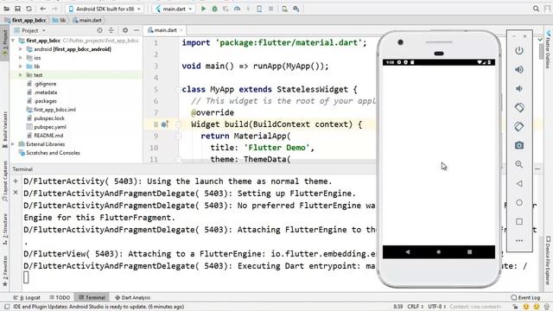This screenshot has width=553, height=311.
Task: Hide the Project panel with minus icon
Action: pos(137,30)
